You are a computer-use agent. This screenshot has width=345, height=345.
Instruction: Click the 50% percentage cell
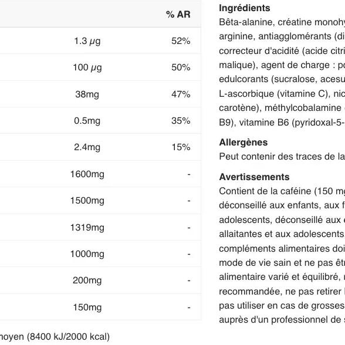(181, 67)
